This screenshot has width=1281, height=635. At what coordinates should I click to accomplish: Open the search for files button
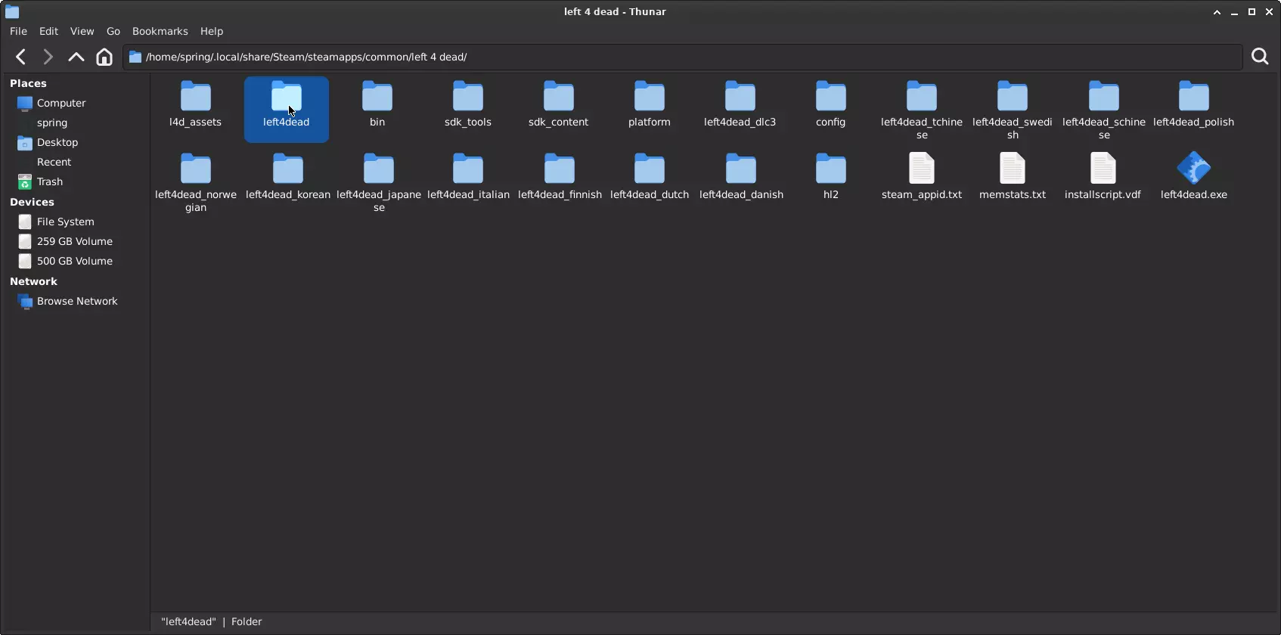tap(1260, 57)
